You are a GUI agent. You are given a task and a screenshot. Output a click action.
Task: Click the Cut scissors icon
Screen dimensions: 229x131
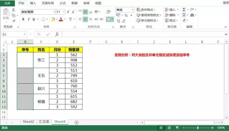click(x=14, y=10)
